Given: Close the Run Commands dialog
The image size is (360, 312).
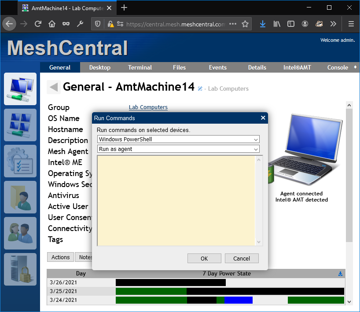Looking at the screenshot, I should tap(263, 118).
